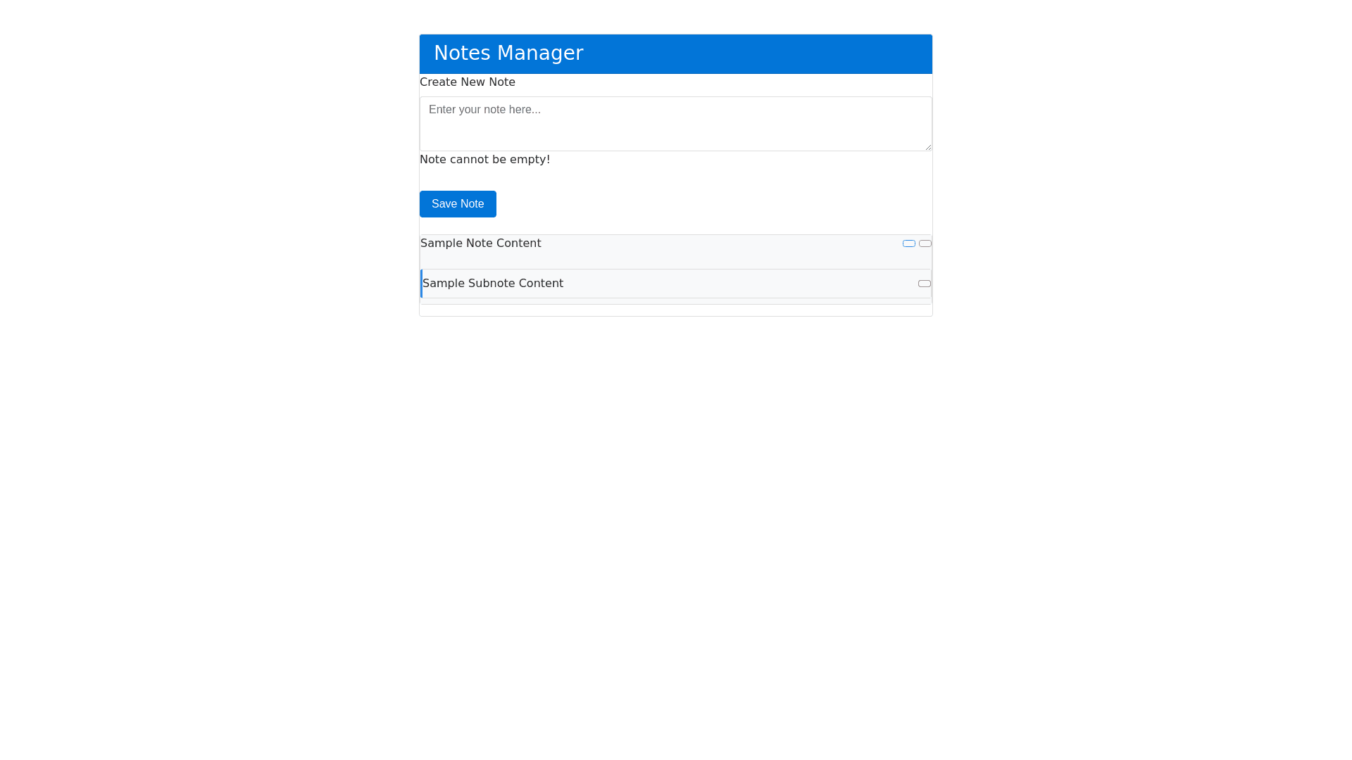
Task: Click blank strip below the subnote entry
Action: coord(676,301)
